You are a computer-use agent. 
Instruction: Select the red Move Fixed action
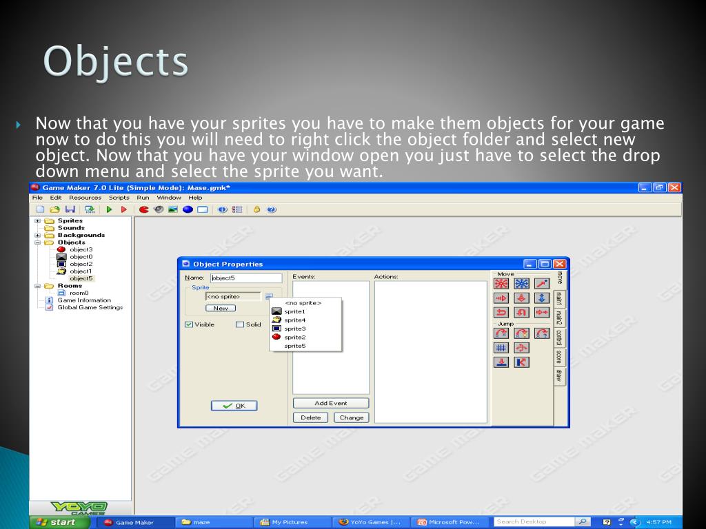[501, 283]
